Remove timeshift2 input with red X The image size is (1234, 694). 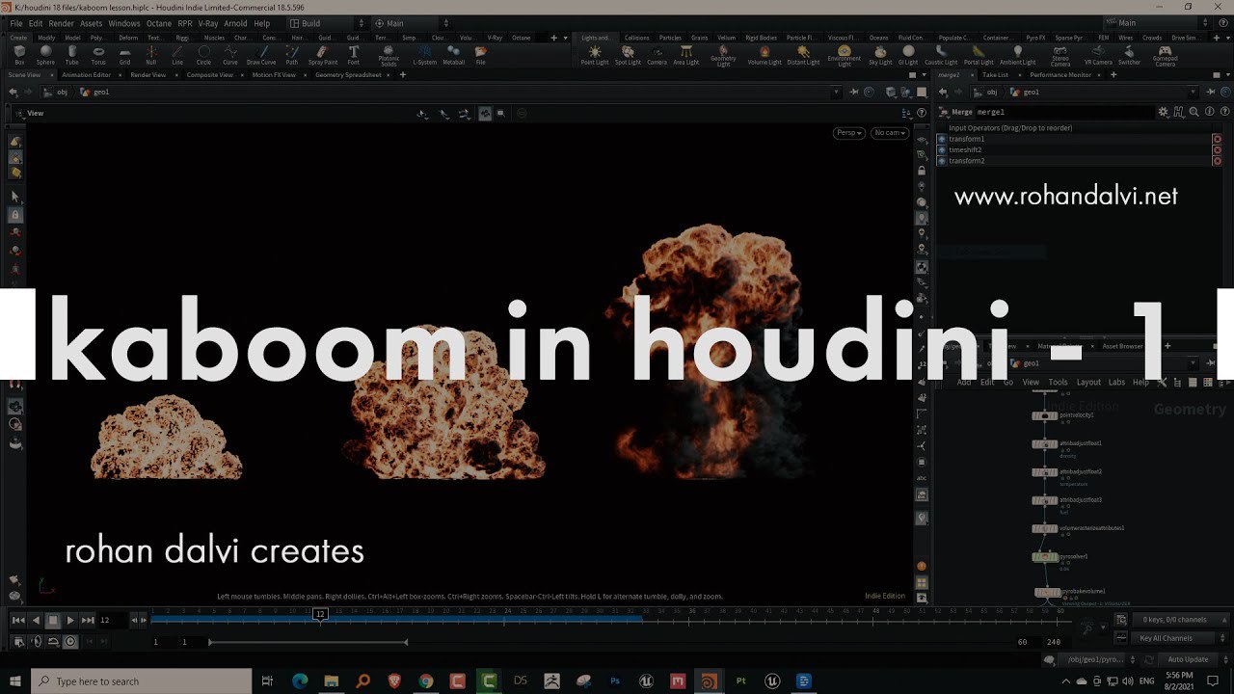(x=1217, y=149)
